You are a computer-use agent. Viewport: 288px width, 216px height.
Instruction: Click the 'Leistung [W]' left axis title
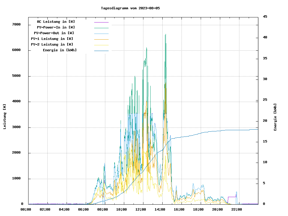(5, 117)
